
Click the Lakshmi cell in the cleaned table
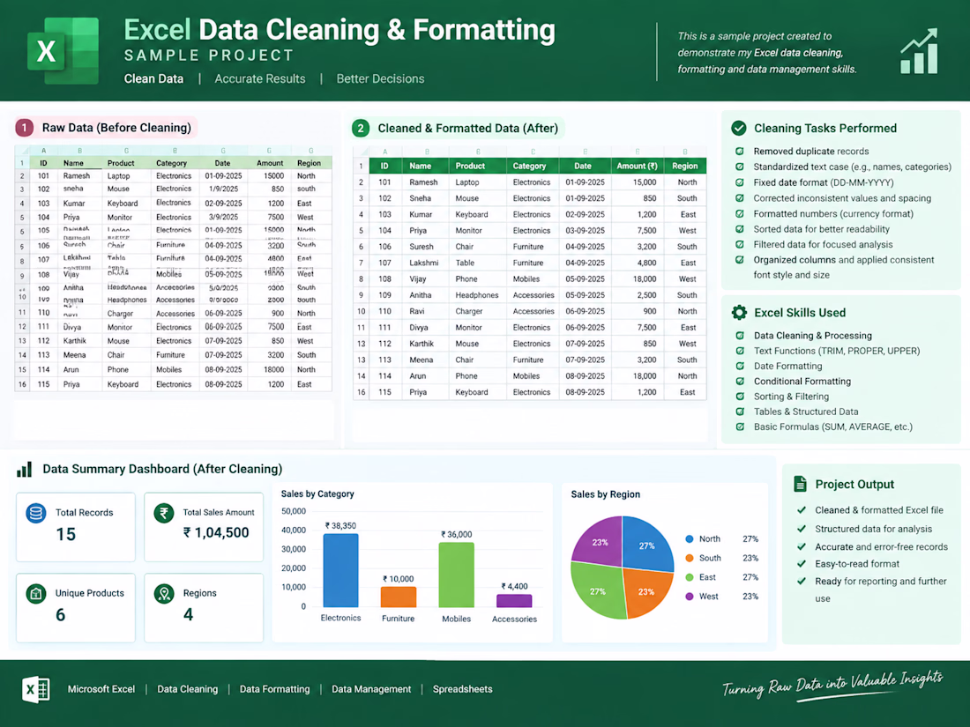(x=424, y=263)
